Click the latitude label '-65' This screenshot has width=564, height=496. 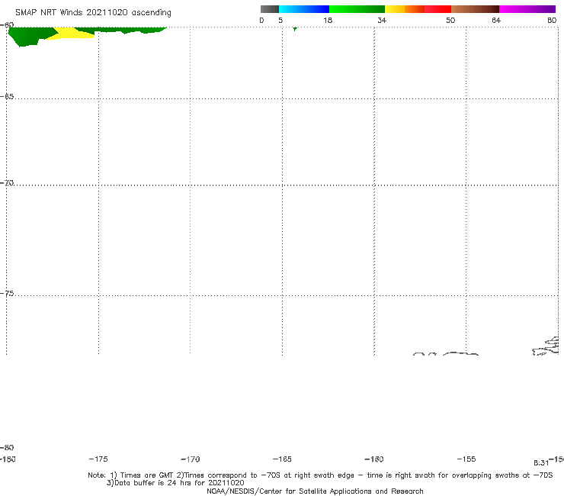[7, 97]
